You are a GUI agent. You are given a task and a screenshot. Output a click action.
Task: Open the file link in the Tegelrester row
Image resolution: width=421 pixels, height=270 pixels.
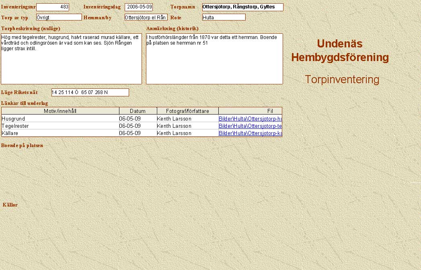click(250, 126)
